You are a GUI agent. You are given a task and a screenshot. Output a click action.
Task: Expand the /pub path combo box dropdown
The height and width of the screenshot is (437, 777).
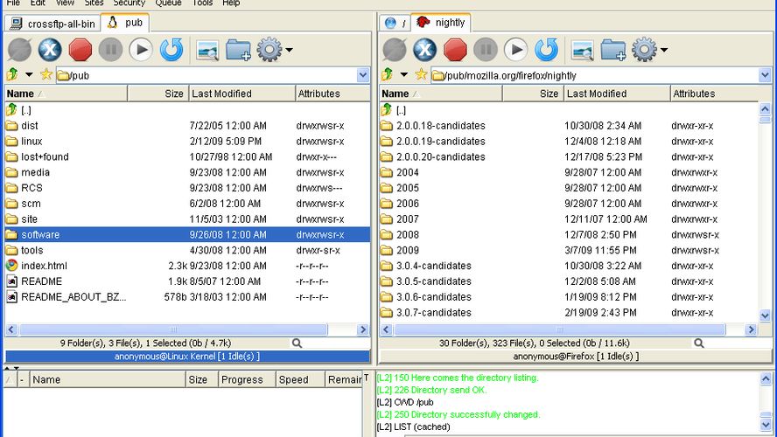(x=363, y=75)
